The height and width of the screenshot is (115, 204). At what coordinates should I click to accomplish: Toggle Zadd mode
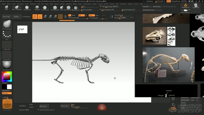pyautogui.click(x=92, y=15)
